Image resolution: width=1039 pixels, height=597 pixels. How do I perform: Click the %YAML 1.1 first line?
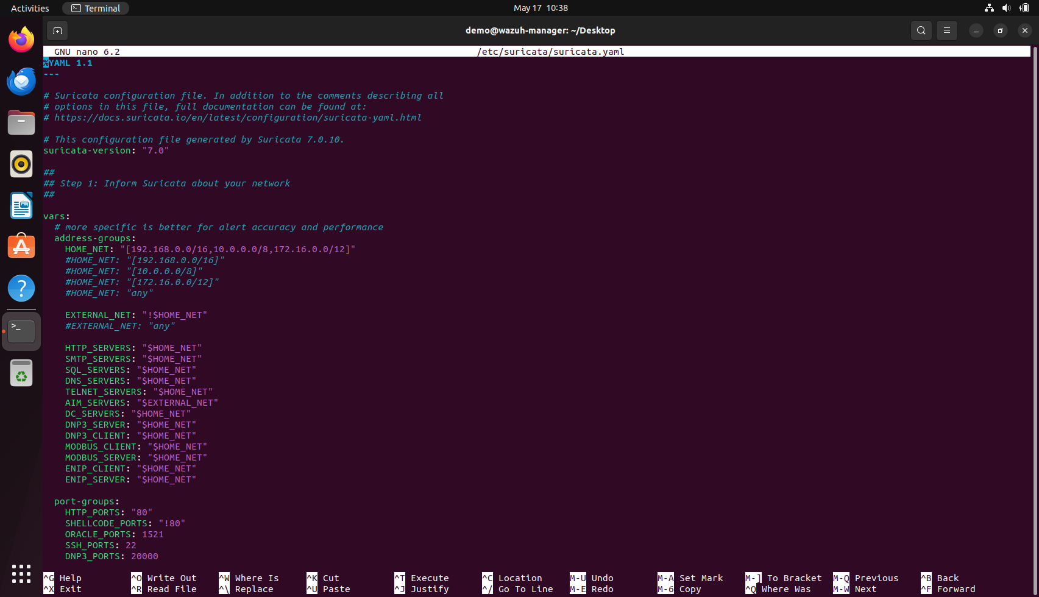[x=68, y=63]
